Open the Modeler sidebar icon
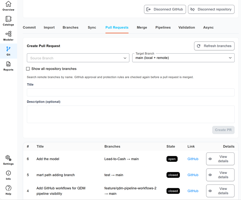This screenshot has width=241, height=200. (8, 34)
